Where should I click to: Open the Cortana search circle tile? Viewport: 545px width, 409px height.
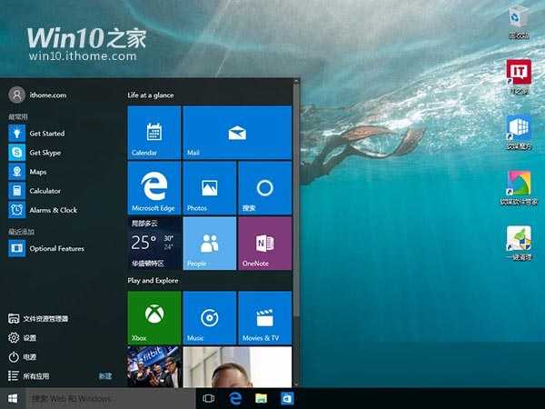tap(265, 188)
